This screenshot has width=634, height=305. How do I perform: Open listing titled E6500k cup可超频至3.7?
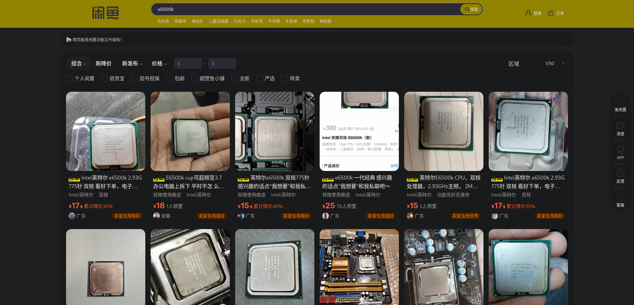[x=189, y=182]
